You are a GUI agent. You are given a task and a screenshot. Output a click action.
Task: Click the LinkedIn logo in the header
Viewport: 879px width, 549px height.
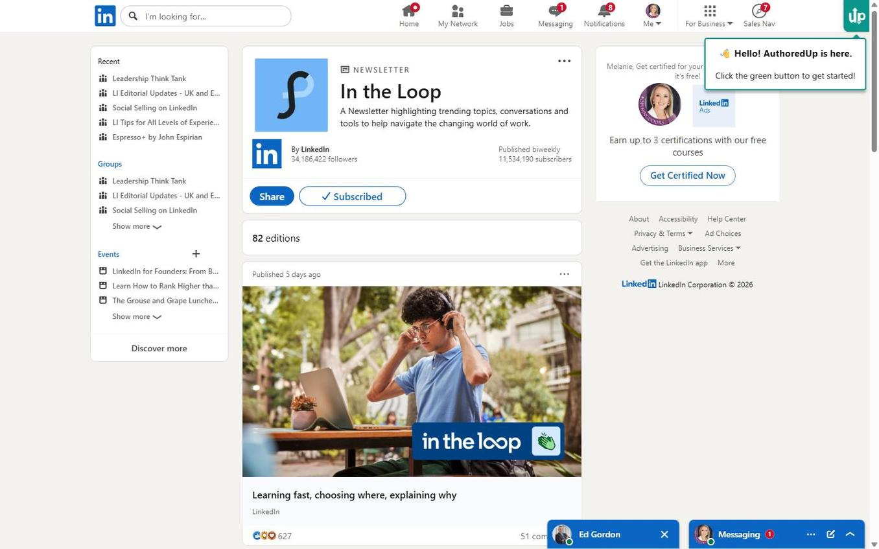(105, 16)
